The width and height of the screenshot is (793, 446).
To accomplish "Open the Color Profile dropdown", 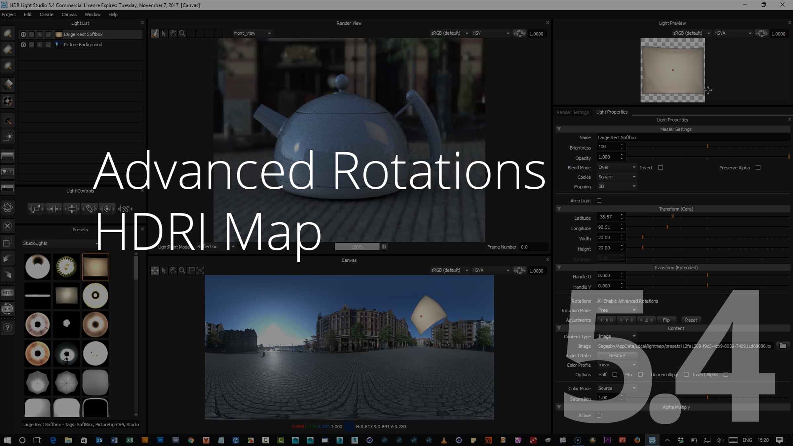I will point(617,365).
